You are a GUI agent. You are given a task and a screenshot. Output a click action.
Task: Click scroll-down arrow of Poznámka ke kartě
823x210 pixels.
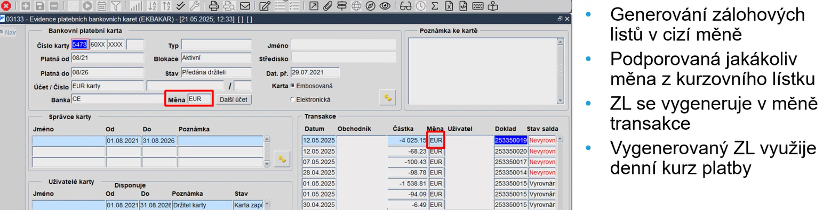(x=560, y=100)
